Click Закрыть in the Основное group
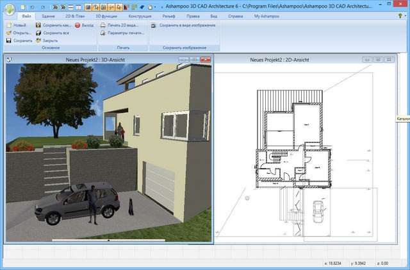The image size is (410, 270). (47, 40)
